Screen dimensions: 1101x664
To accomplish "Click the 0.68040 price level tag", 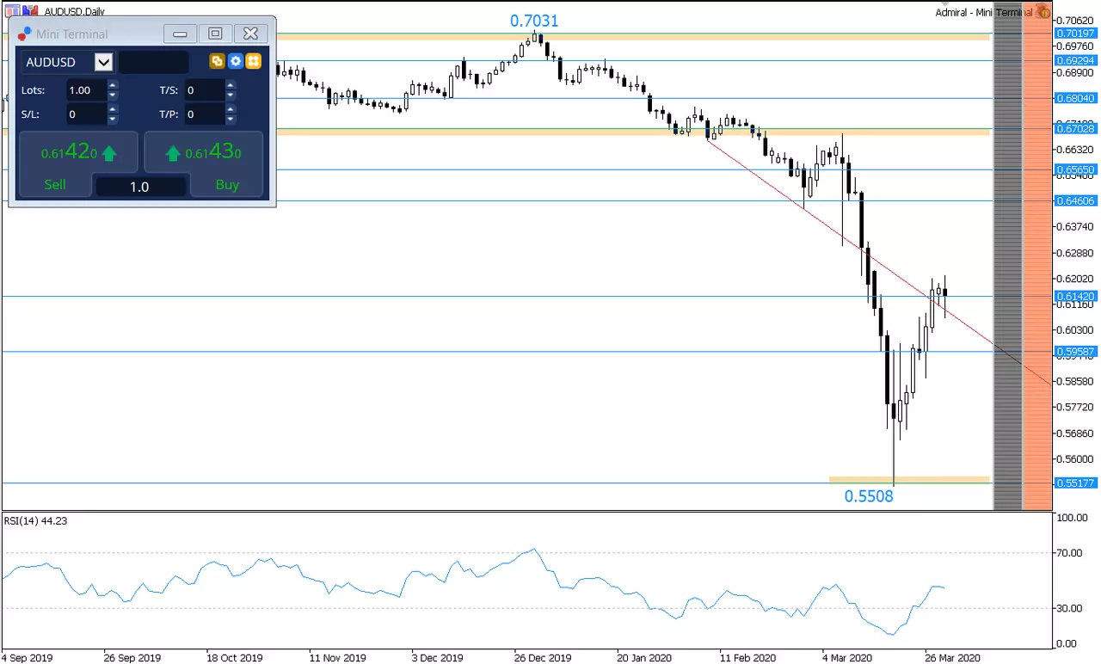I will pyautogui.click(x=1074, y=99).
